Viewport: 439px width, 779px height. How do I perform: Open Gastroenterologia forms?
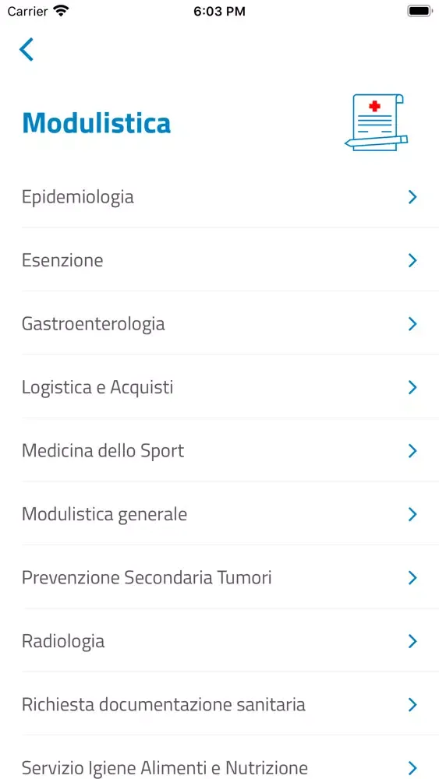[x=230, y=323]
